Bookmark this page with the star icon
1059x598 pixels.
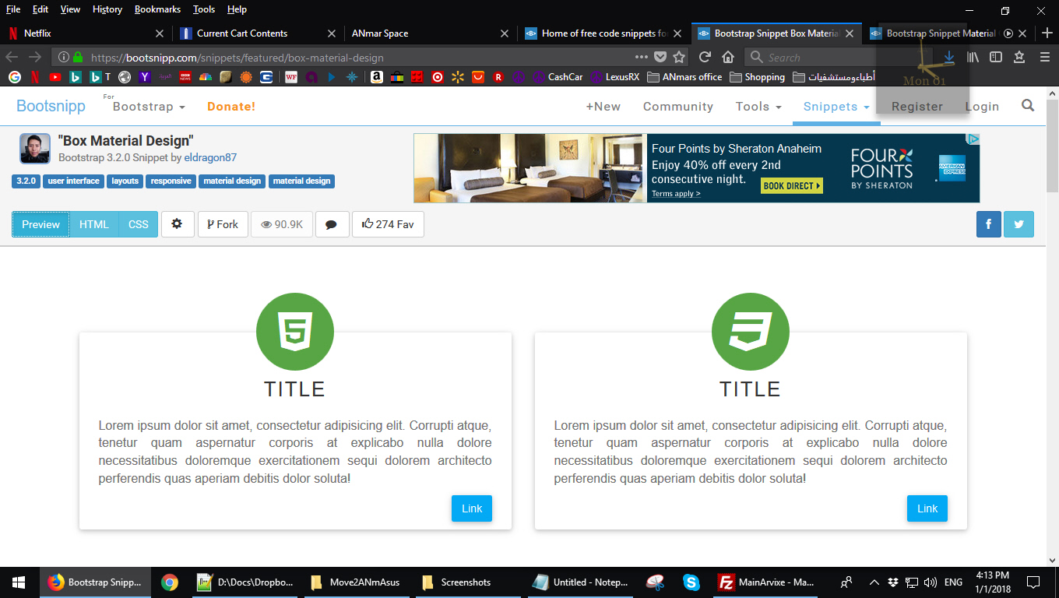[x=679, y=57]
